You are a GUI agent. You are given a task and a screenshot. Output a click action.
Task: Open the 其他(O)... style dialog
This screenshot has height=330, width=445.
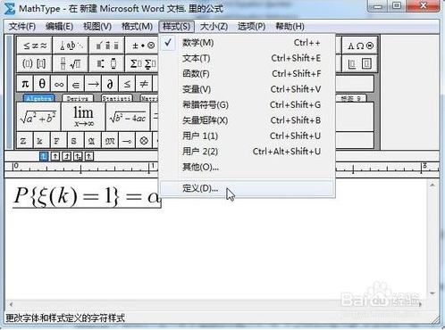click(x=248, y=167)
